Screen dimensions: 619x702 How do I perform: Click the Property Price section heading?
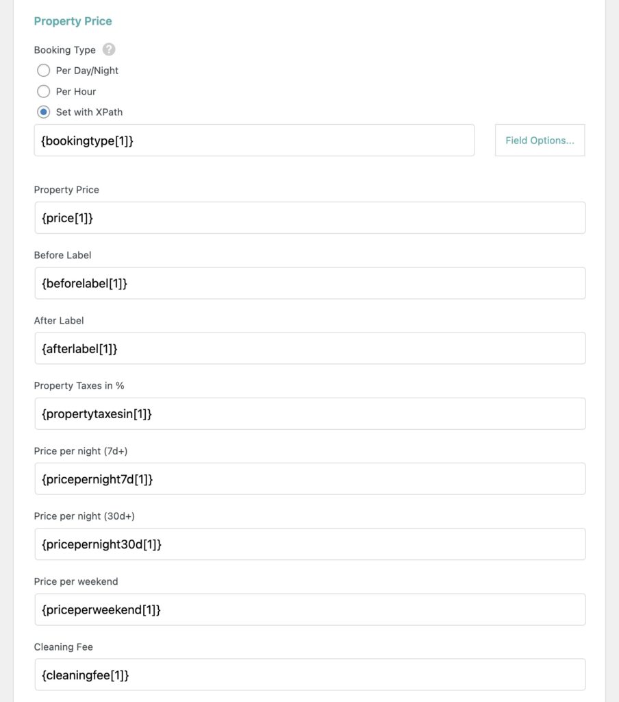pyautogui.click(x=73, y=21)
